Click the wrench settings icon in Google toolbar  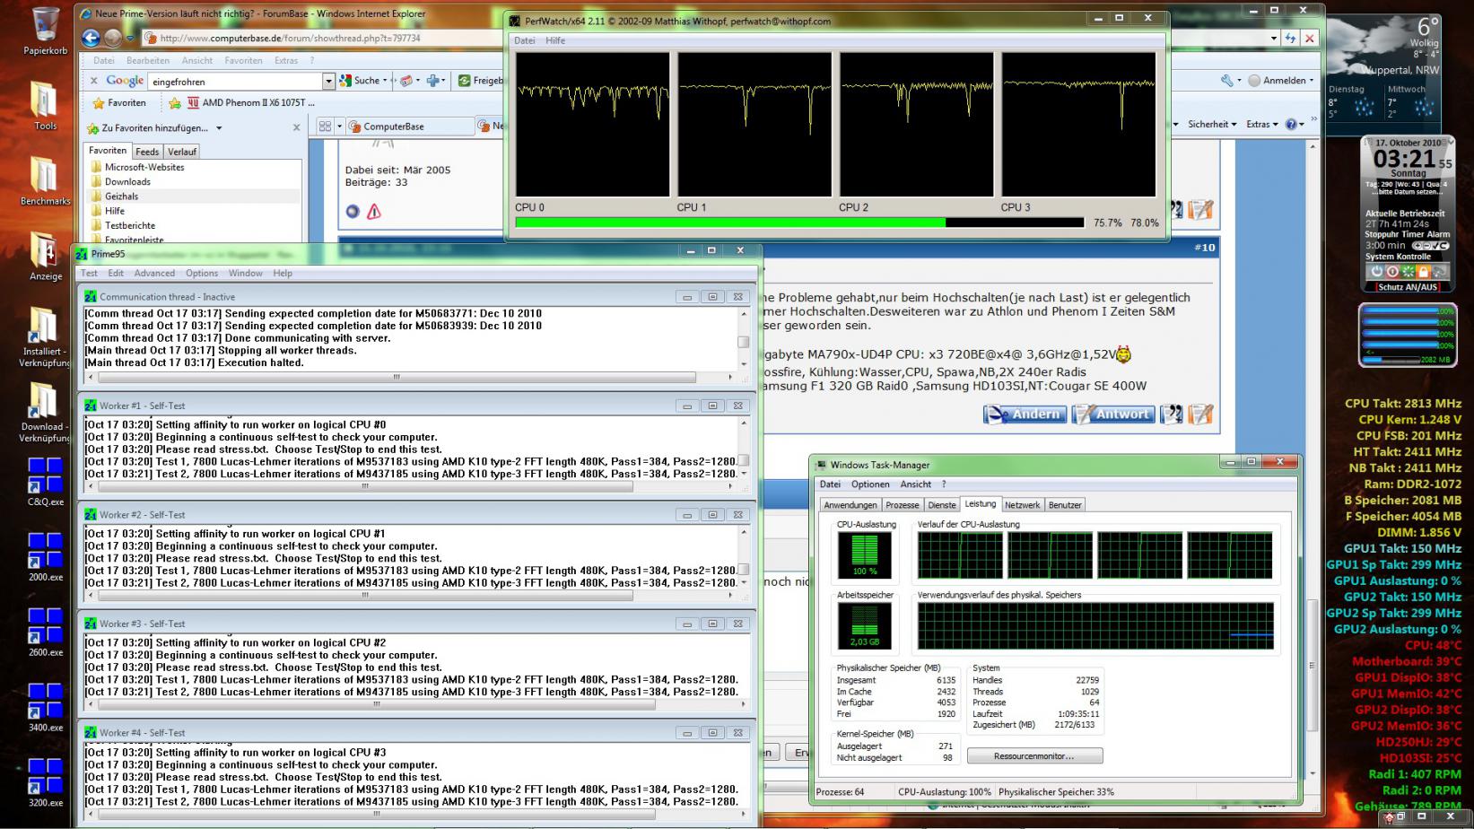pyautogui.click(x=1226, y=80)
